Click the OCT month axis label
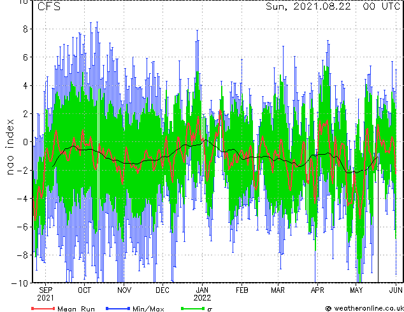The image size is (404, 312). click(85, 290)
